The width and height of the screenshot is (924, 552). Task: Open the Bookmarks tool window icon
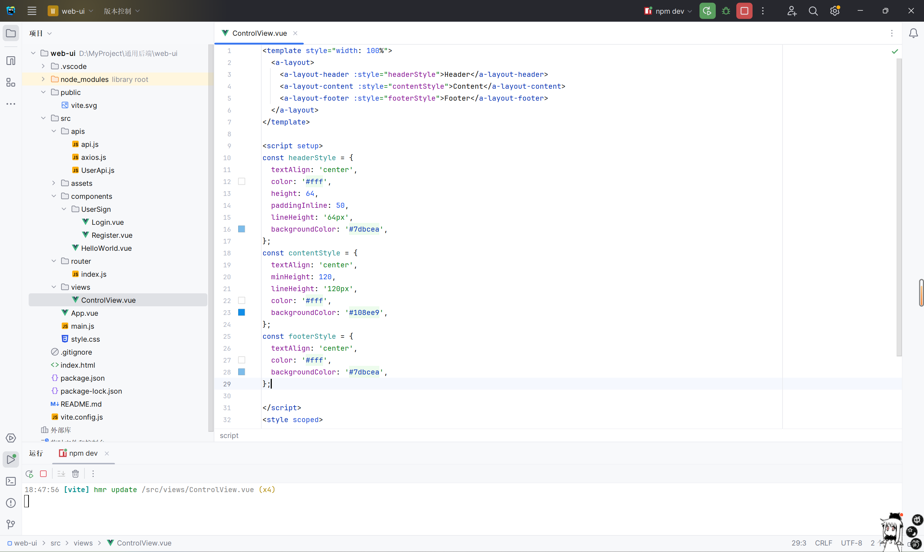pyautogui.click(x=11, y=61)
